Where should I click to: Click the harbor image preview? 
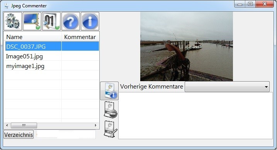point(187,46)
